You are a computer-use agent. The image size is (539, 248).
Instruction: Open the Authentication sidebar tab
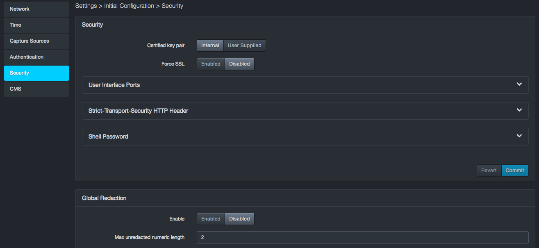point(36,57)
